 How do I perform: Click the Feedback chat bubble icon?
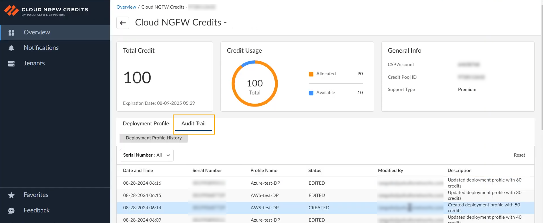coord(11,211)
